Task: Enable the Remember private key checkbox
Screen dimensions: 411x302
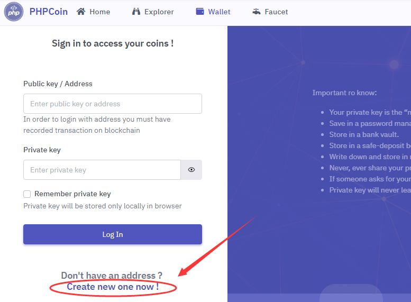Action: point(27,194)
